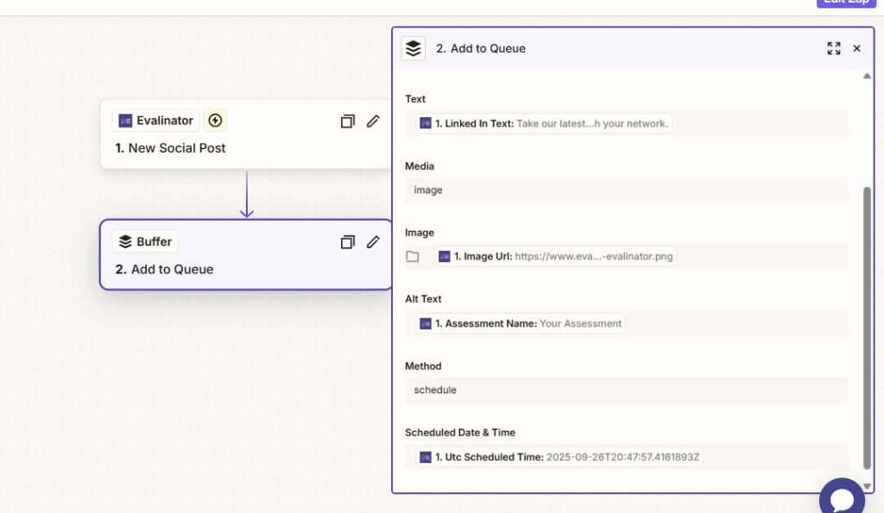Click the Image Url pill in Image field
The image size is (884, 513).
tap(556, 256)
